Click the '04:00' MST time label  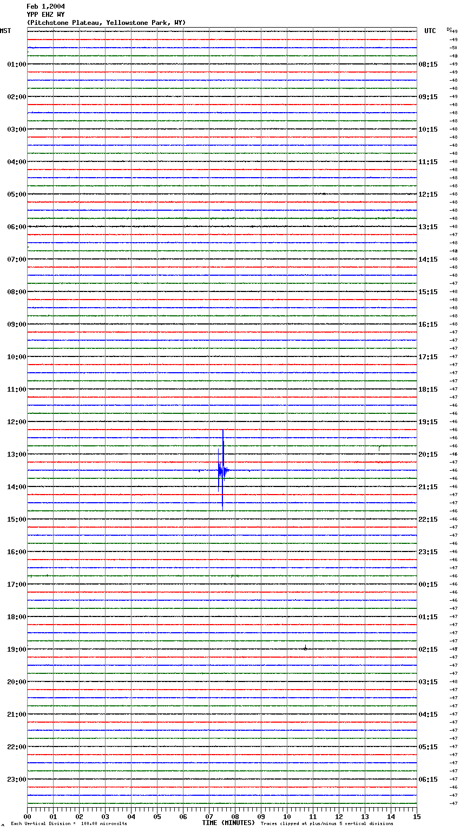click(x=17, y=162)
